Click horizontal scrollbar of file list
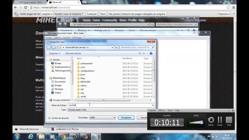This screenshot has height=140, width=249. [103, 100]
